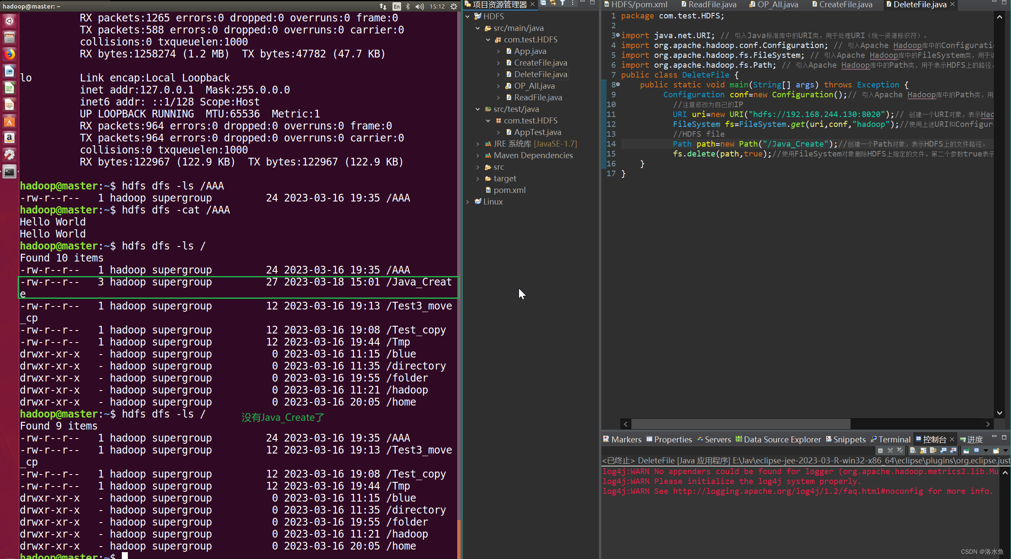Toggle Scroll Lock in the console toolbar
The width and height of the screenshot is (1011, 559).
pyautogui.click(x=923, y=451)
